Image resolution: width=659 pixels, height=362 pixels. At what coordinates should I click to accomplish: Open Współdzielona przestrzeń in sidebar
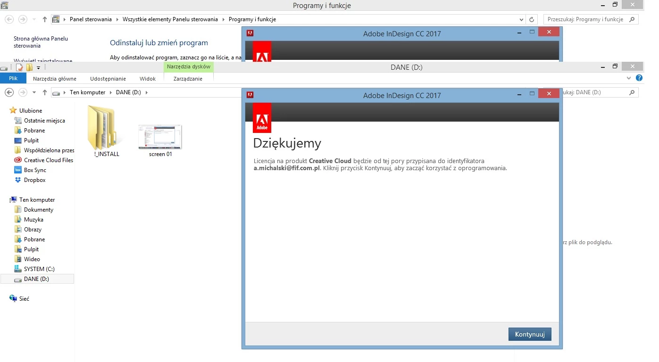tap(49, 150)
